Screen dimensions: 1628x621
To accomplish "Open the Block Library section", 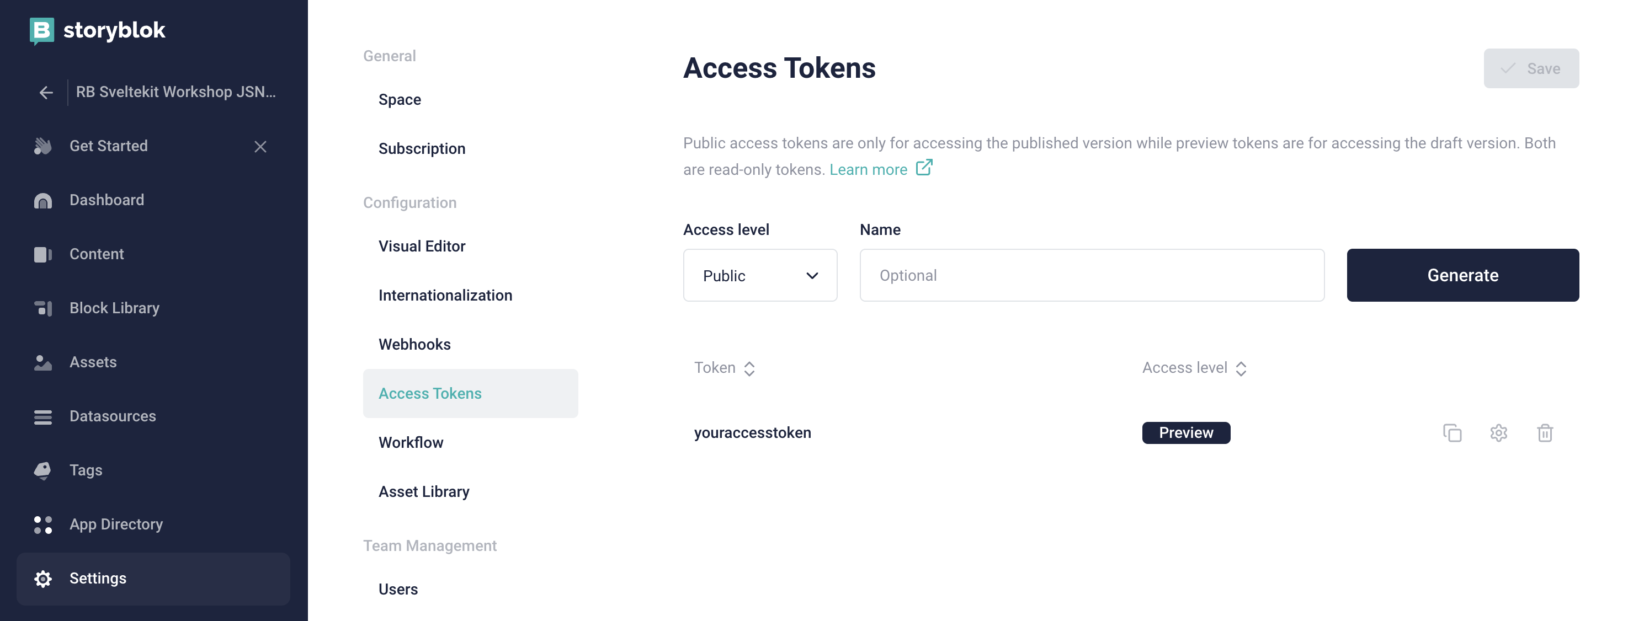I will [114, 308].
